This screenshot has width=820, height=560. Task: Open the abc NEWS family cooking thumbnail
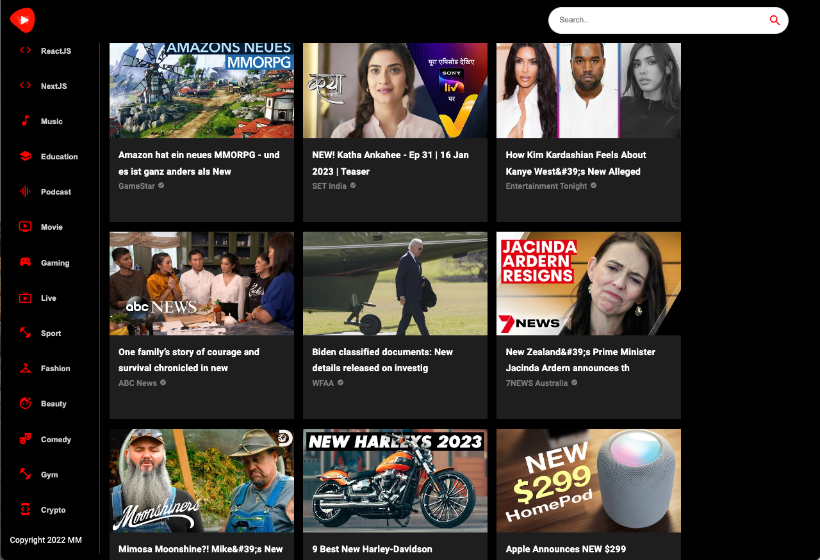pos(202,284)
